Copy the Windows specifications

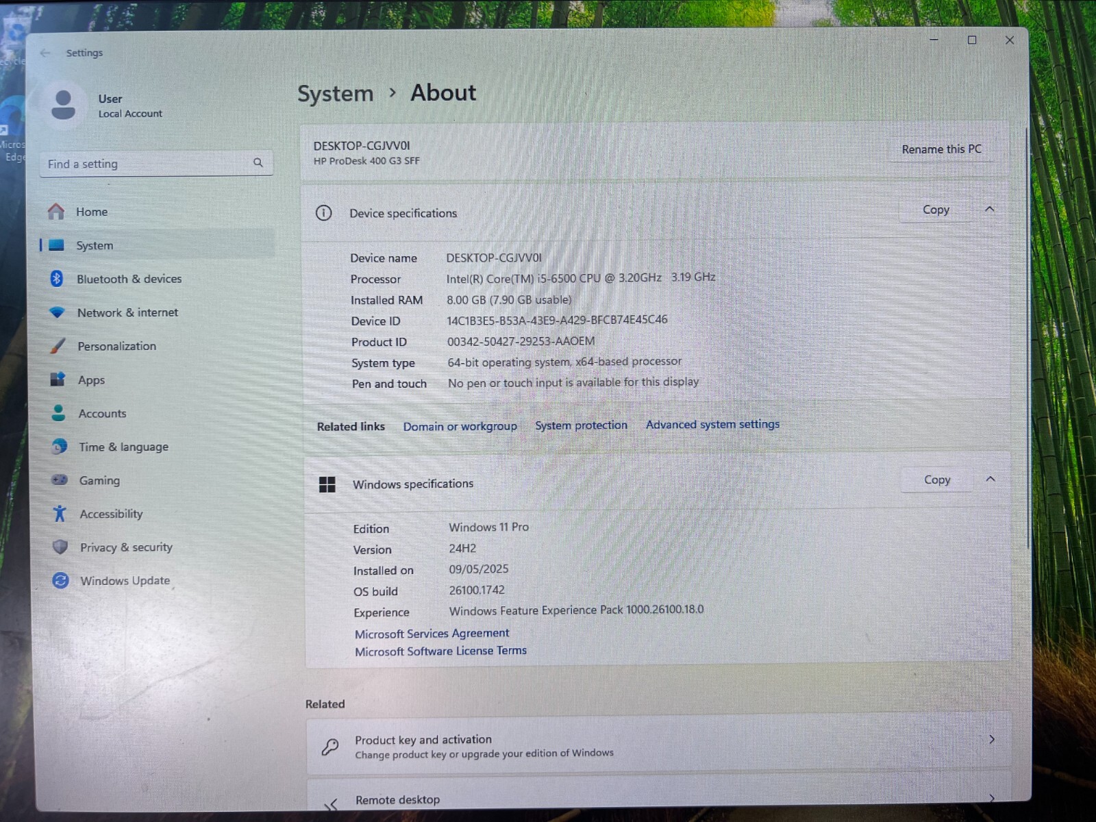[937, 480]
